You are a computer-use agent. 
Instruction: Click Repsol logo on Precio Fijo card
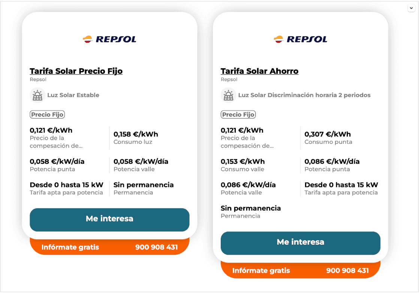[109, 39]
